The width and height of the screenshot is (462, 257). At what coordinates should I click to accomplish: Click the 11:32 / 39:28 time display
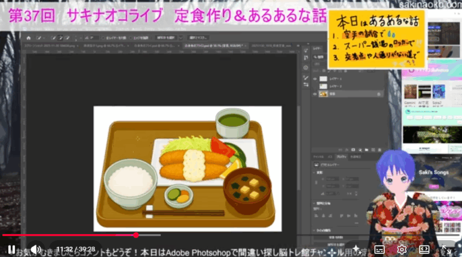(x=76, y=249)
